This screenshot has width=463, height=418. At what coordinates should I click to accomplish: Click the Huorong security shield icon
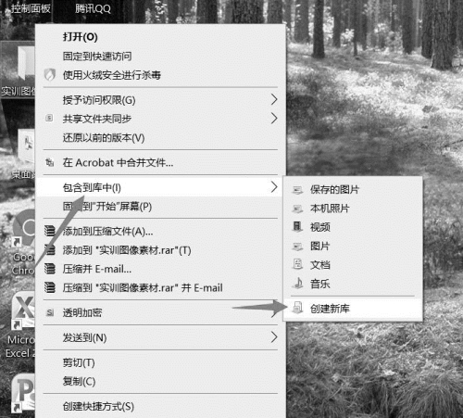coord(50,74)
